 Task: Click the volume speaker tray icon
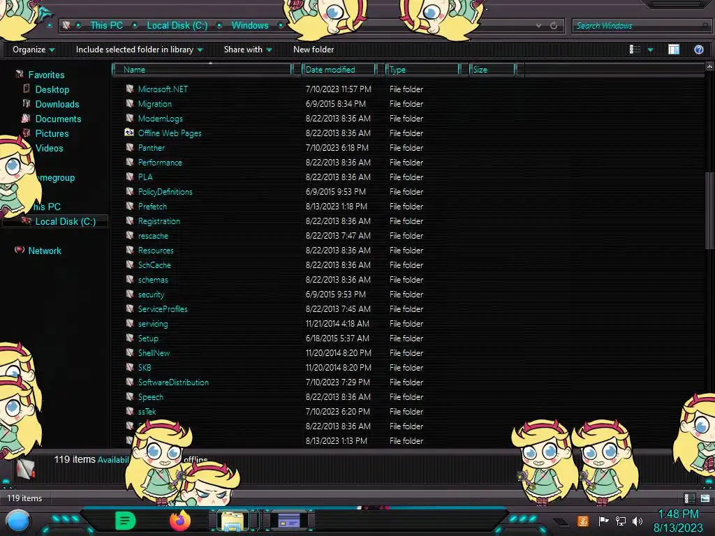[637, 521]
